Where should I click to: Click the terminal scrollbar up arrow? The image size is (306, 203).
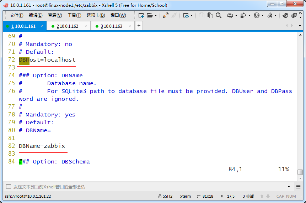point(300,35)
